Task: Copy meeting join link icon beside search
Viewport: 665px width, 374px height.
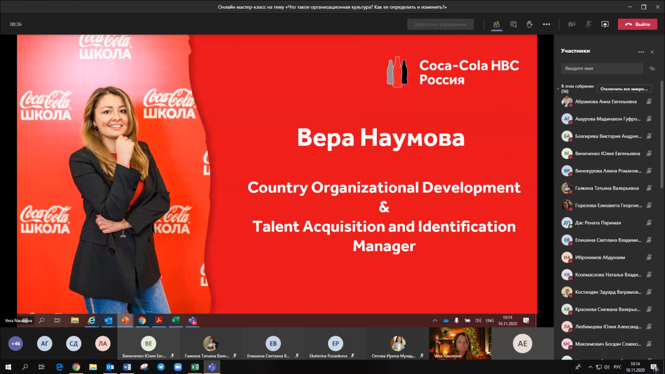Action: tap(652, 68)
